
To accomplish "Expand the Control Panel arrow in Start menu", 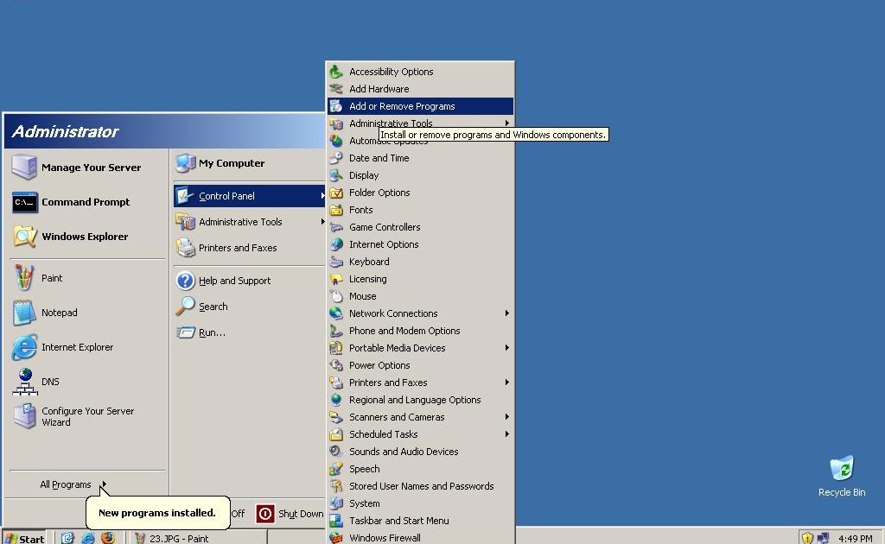I will coord(322,196).
